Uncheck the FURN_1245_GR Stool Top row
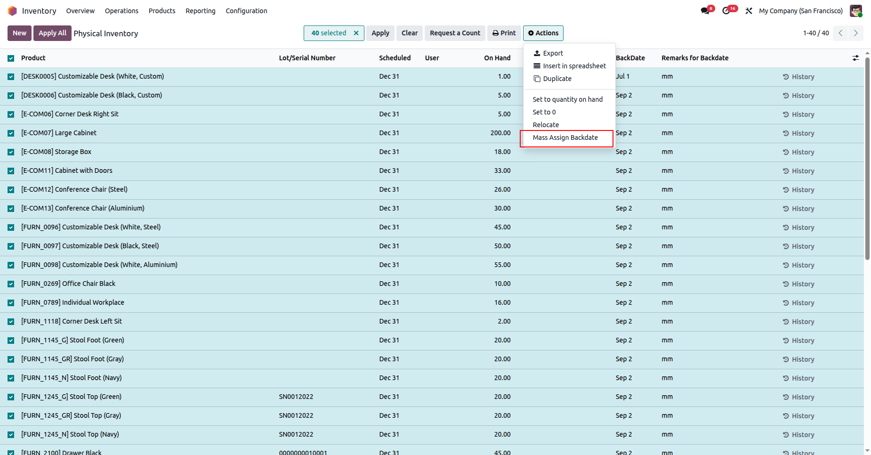Screen dimensions: 871x455 [11, 416]
